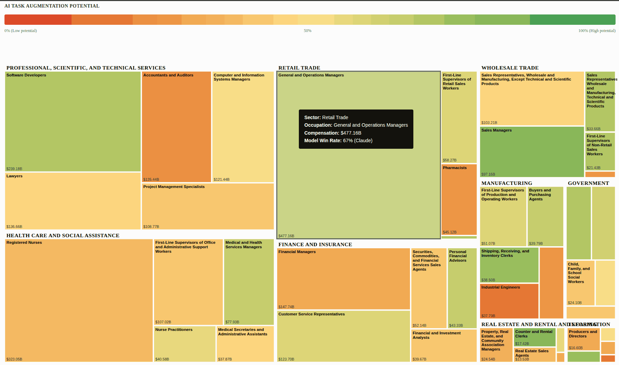Click the dark green end of legend
This screenshot has width=619, height=365.
click(x=572, y=20)
